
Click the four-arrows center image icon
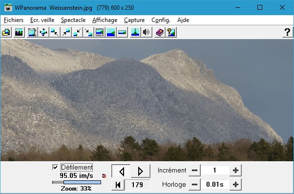click(x=43, y=32)
